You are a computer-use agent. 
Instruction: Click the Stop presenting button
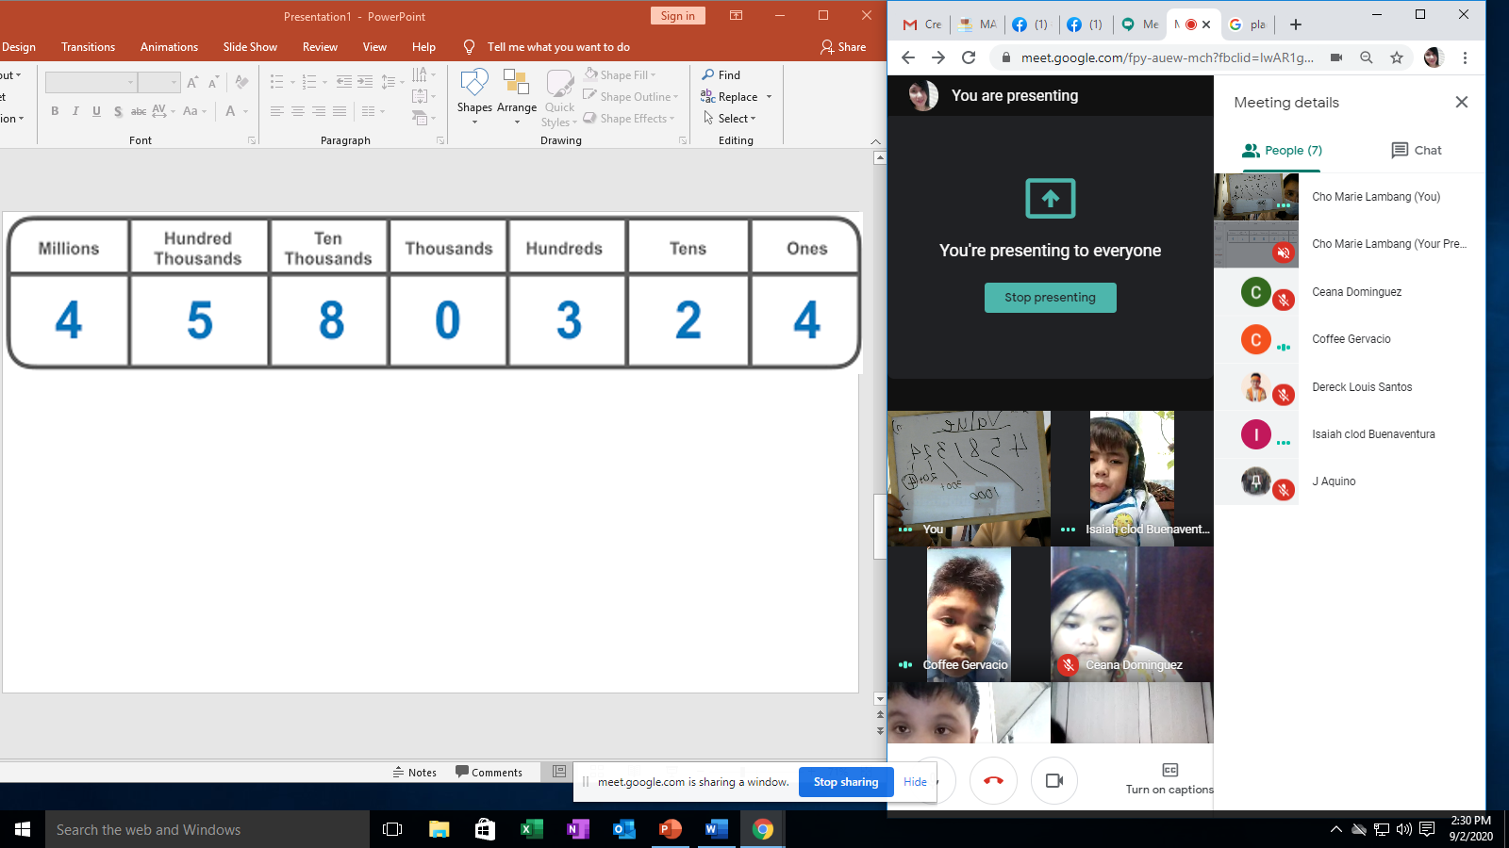(1050, 298)
